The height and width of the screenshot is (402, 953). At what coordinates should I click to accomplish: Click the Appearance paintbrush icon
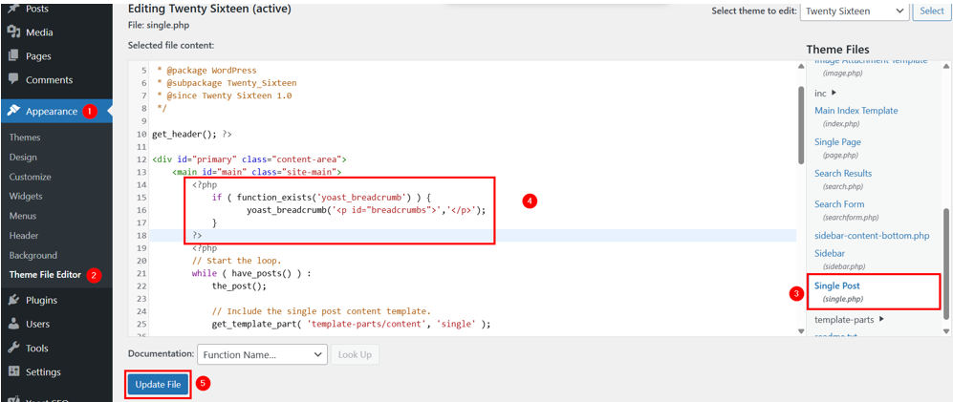coord(13,111)
